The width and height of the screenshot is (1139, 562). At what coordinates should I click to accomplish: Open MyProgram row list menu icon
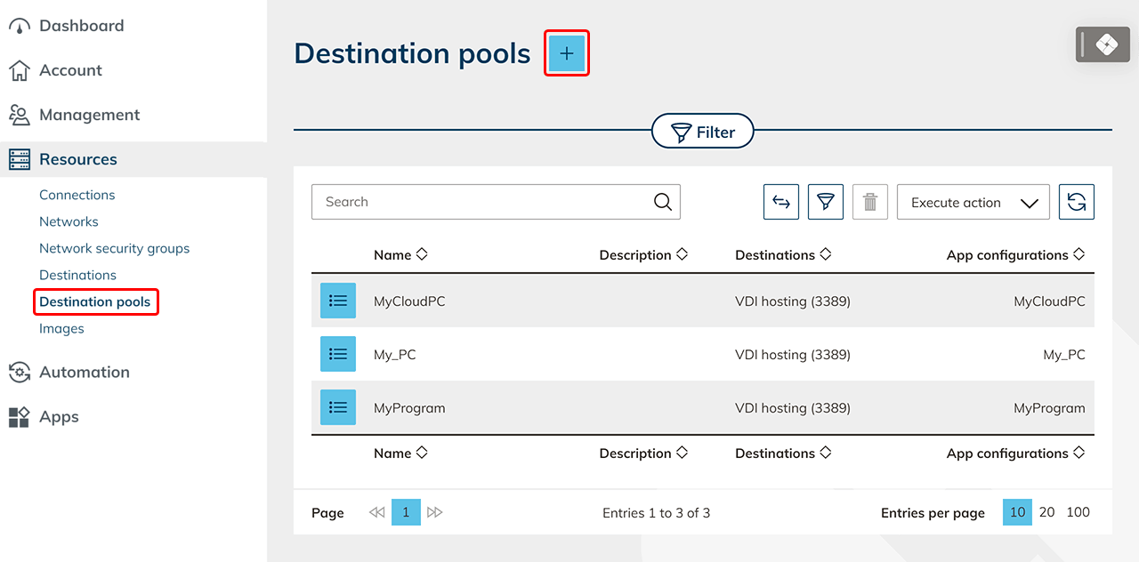338,407
